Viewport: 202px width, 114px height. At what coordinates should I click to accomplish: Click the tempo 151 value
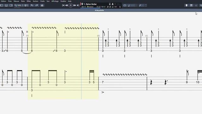[x=116, y=7]
